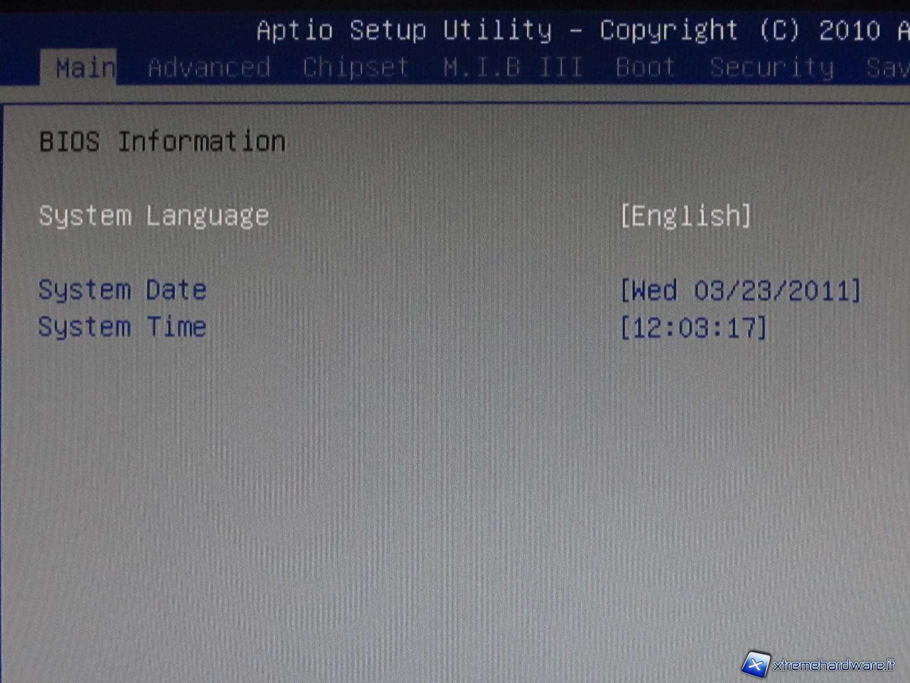Select the Boot tab
The width and height of the screenshot is (910, 683).
pos(645,68)
